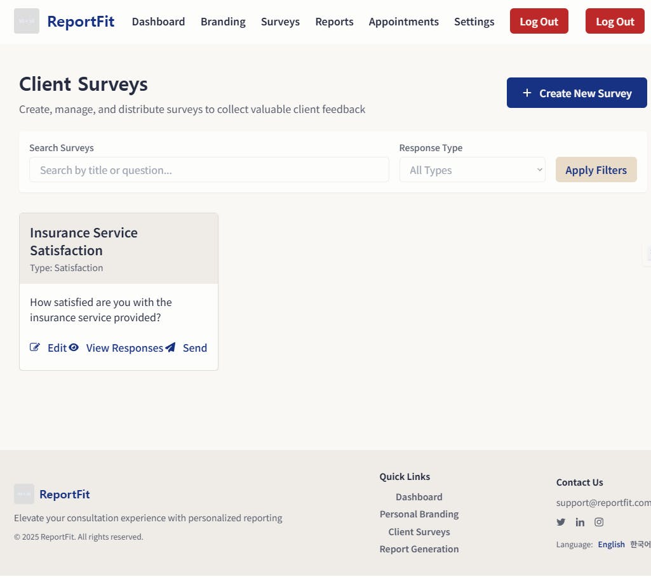Image resolution: width=651 pixels, height=579 pixels.
Task: Click the Search Surveys text field
Action: tap(209, 170)
